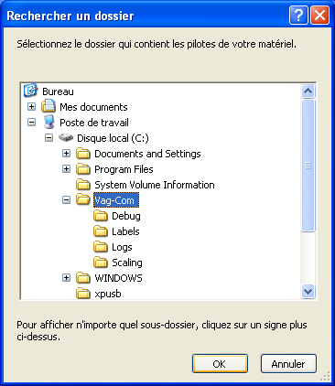Expand the Documents and Settings folder
Screen dimensions: 335x386
(66, 154)
